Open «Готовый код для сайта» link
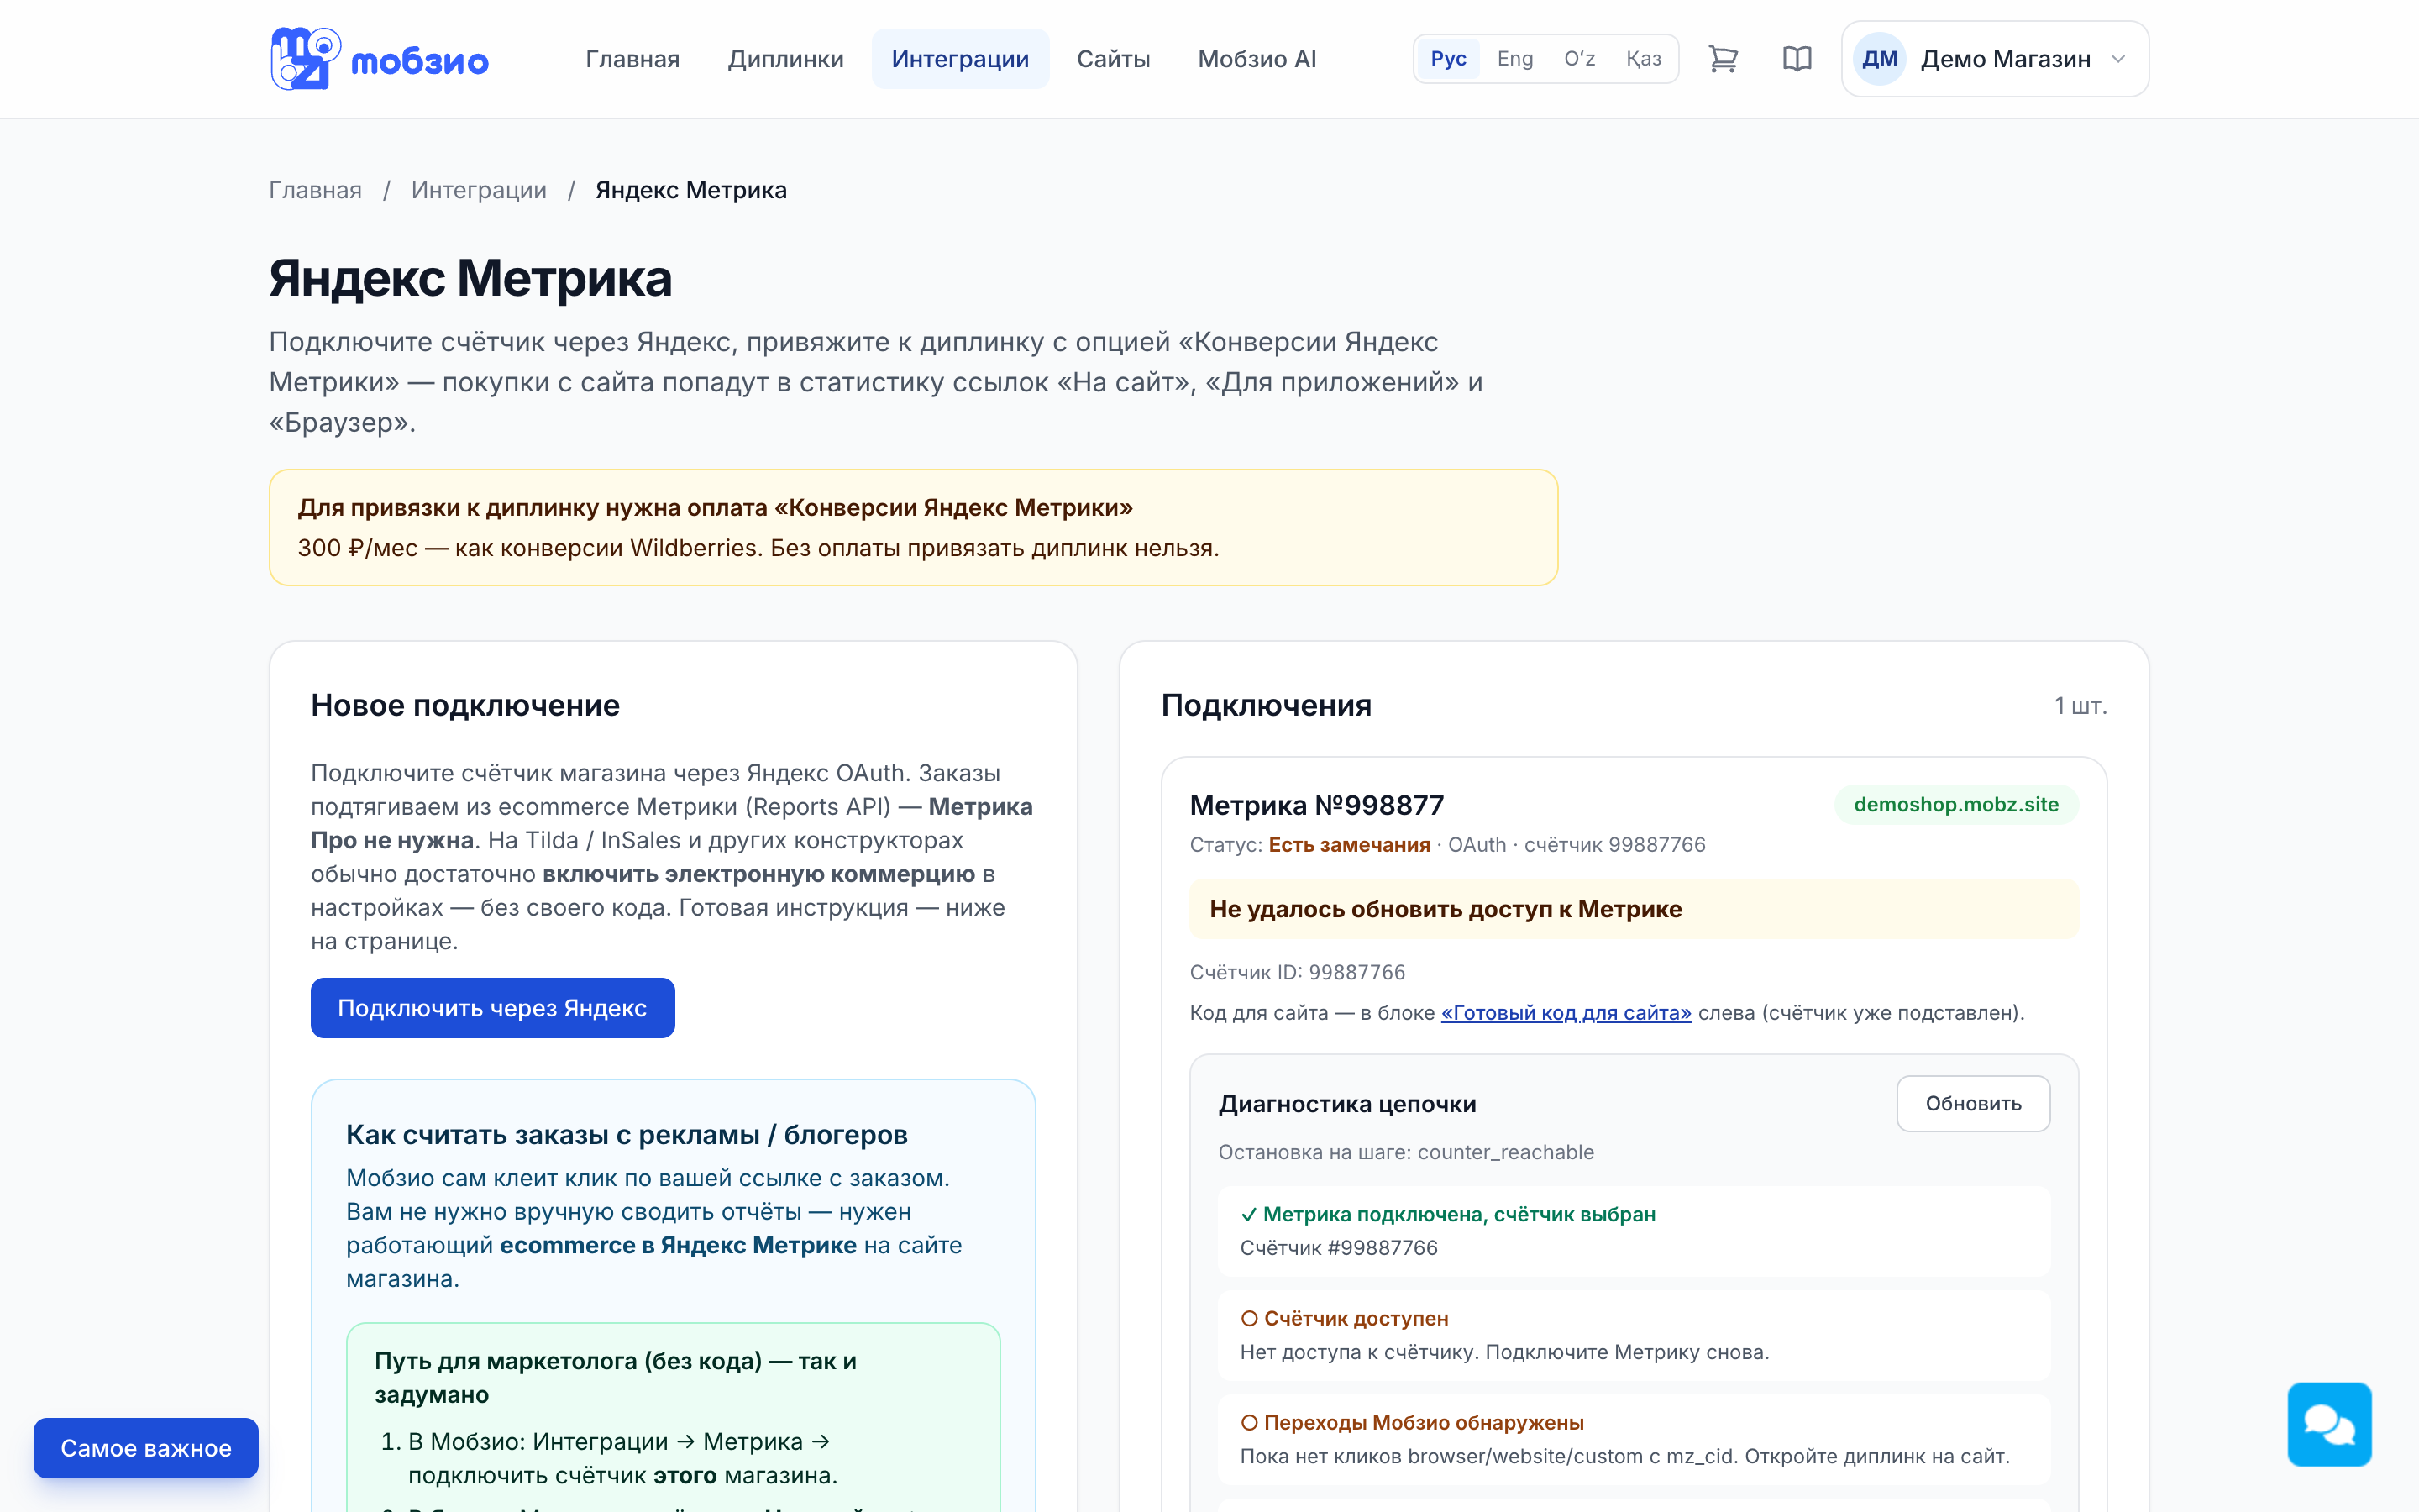Screen dimensions: 2419x1512 (x=1566, y=1013)
